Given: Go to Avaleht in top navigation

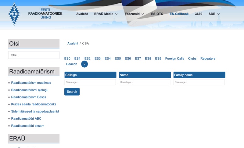Looking at the screenshot, I should click(82, 14).
